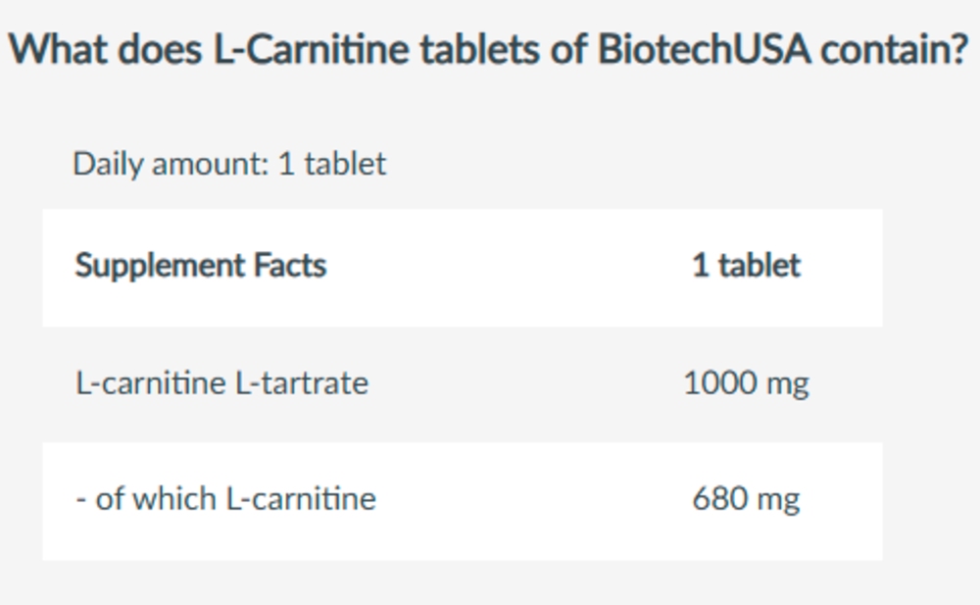Click the word What starting the heading
980x605 pixels.
coord(58,49)
